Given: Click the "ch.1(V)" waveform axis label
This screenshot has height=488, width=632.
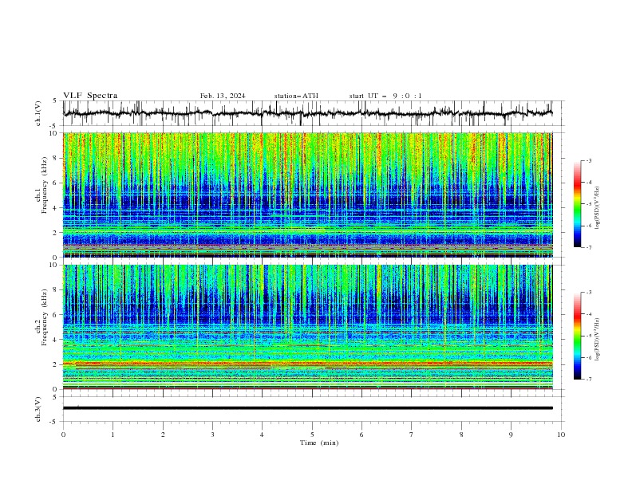Looking at the screenshot, I should (x=38, y=113).
